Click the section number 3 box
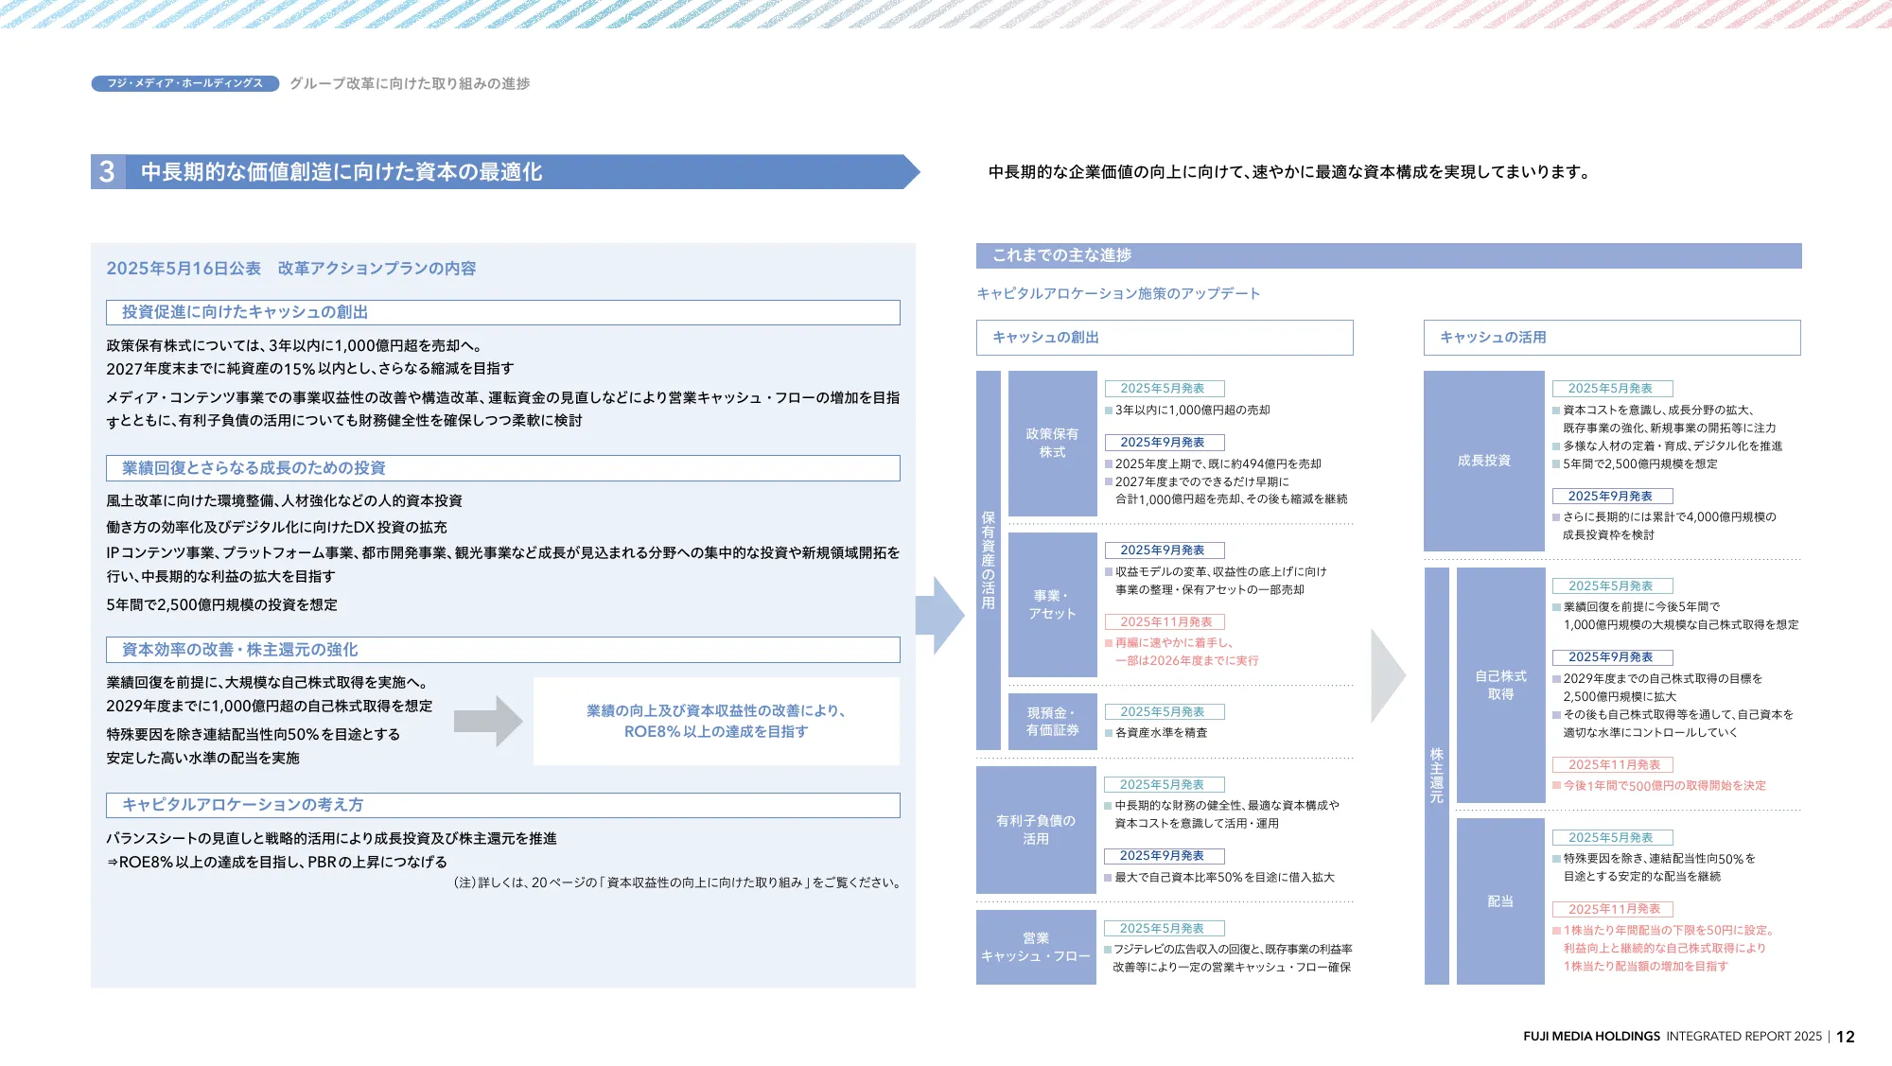This screenshot has height=1066, width=1892. pos(107,171)
